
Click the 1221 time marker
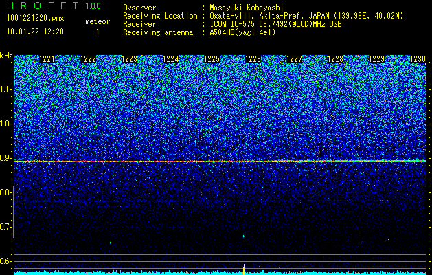47,59
